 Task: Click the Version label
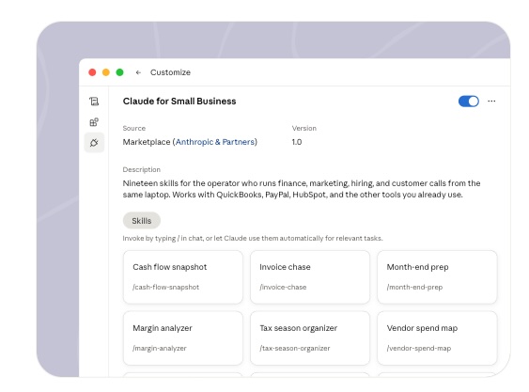[304, 128]
